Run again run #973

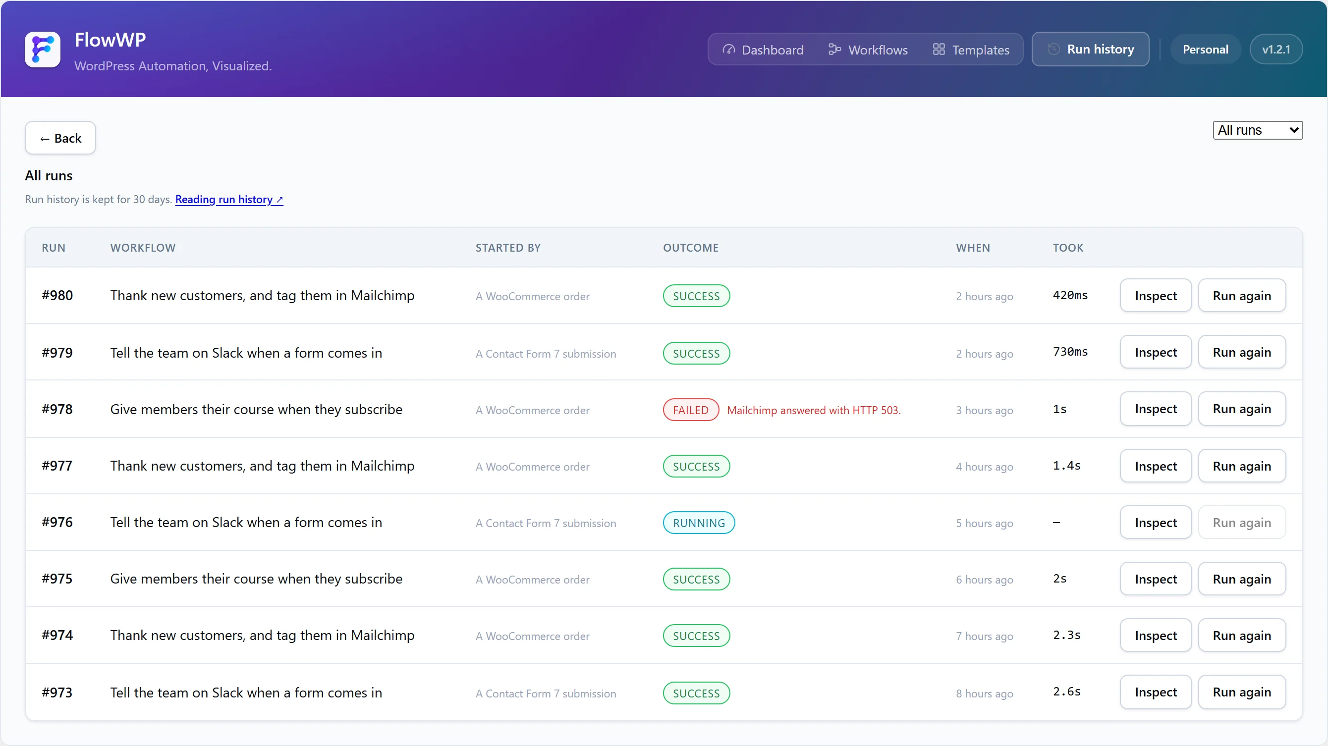click(x=1241, y=693)
